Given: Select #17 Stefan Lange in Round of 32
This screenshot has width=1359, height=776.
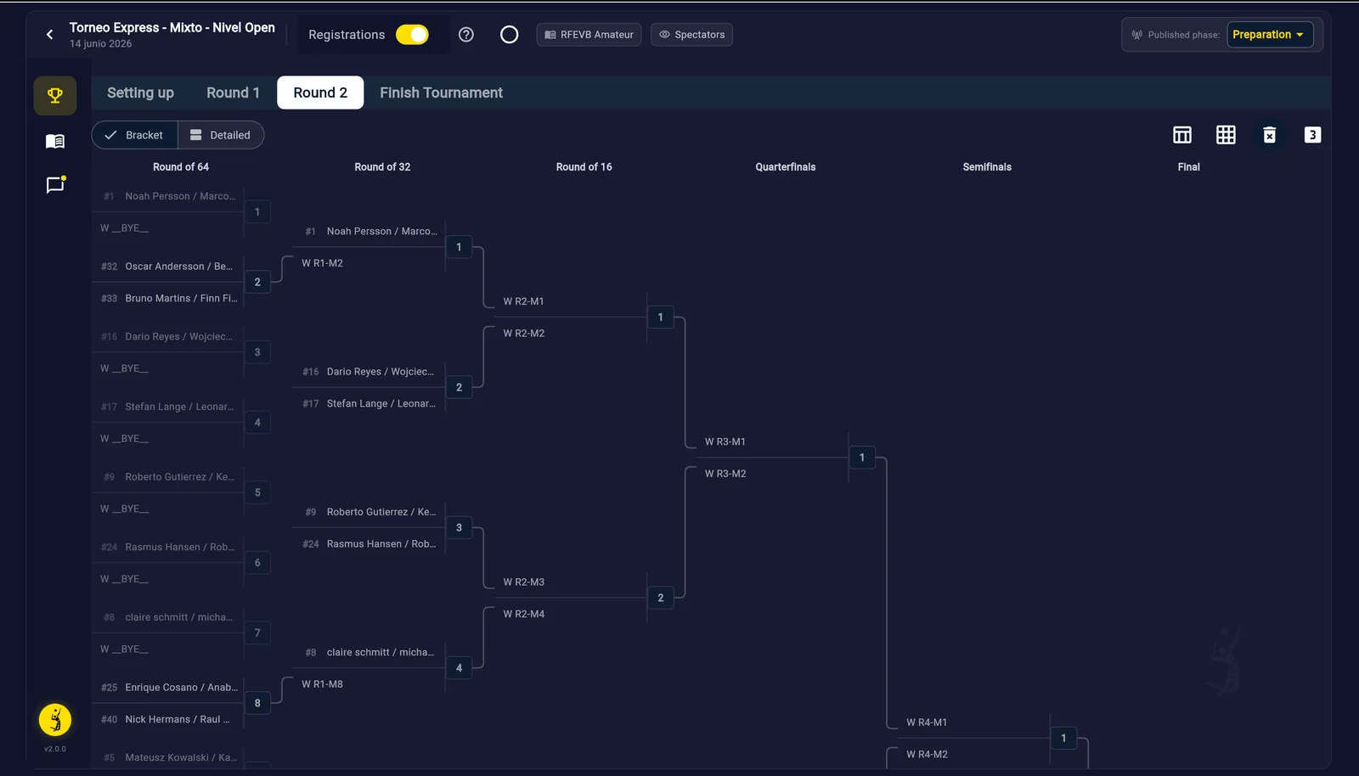Looking at the screenshot, I should coord(369,403).
